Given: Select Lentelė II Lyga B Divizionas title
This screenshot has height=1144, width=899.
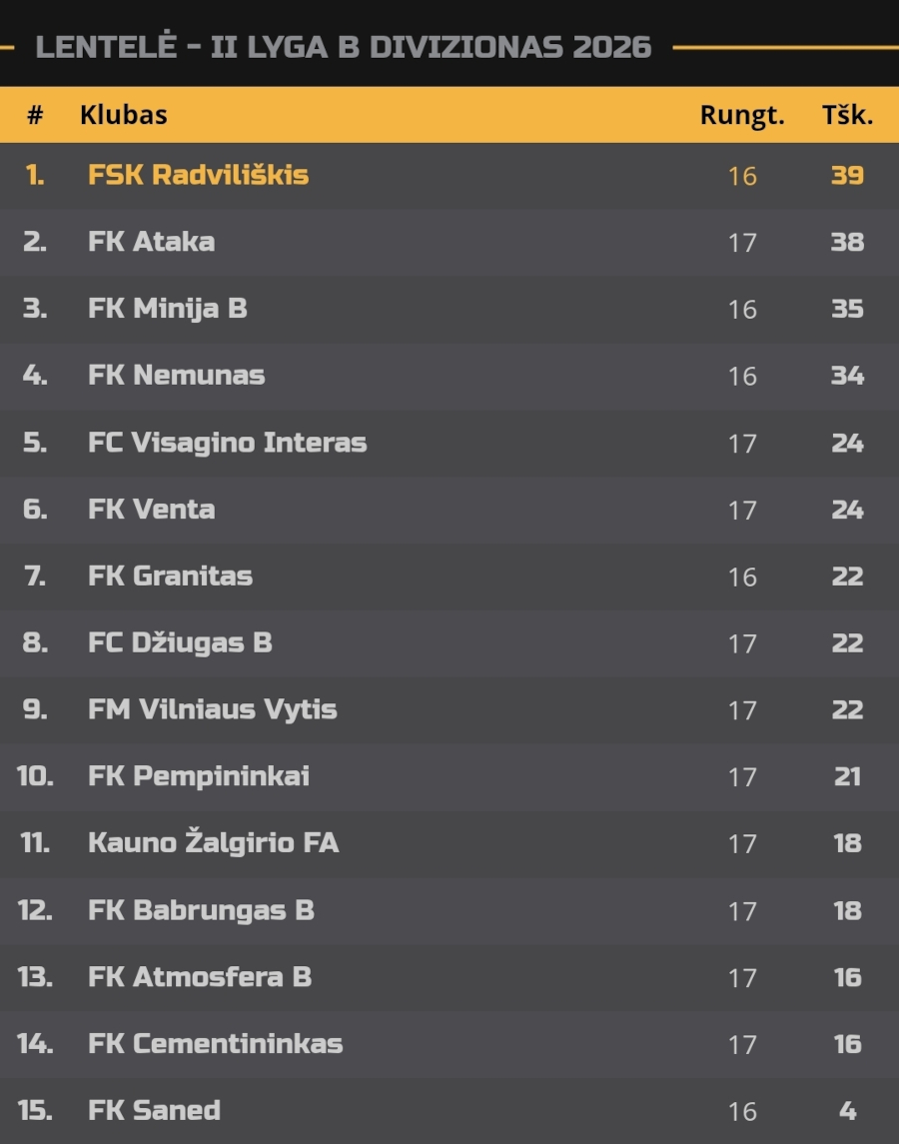Looking at the screenshot, I should [343, 47].
